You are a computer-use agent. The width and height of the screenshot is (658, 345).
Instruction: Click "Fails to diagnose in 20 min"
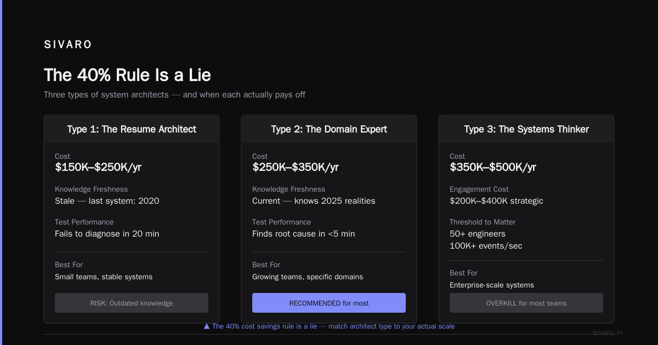[x=107, y=234]
